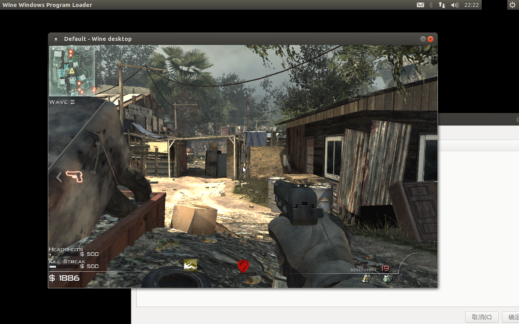Click the yellow player arrow on the minimap
Image resolution: width=519 pixels, height=324 pixels.
[72, 71]
